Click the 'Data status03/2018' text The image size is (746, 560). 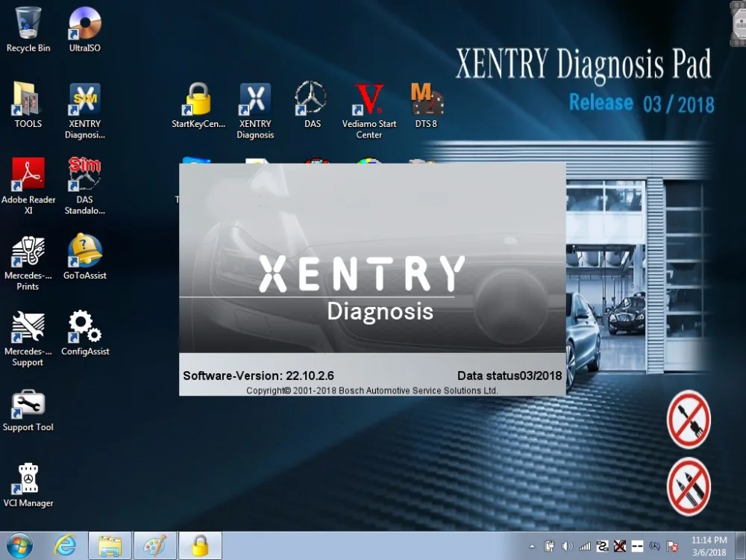click(x=510, y=376)
